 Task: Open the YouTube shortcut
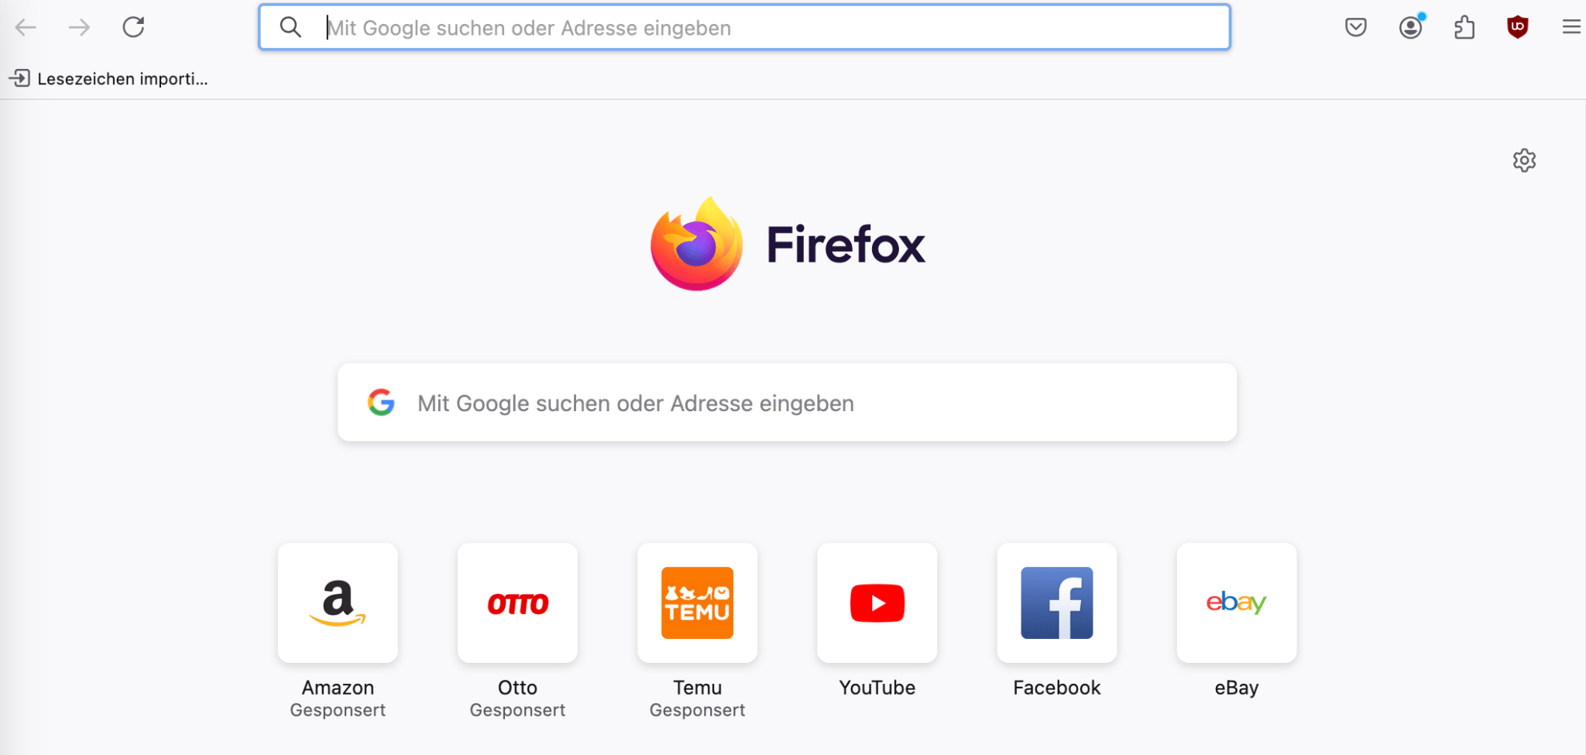coord(877,603)
